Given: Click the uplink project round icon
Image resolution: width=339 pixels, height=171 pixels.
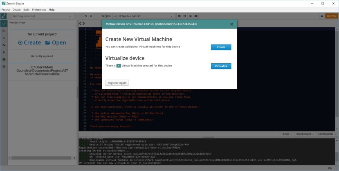Looking at the screenshot, I should (x=91, y=16).
